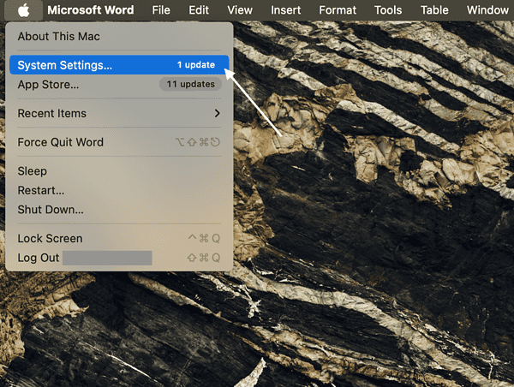Open the View menu
This screenshot has width=514, height=387.
240,10
